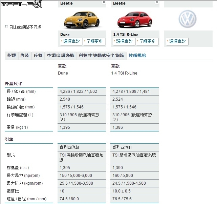Image resolution: width=217 pixels, height=204 pixels.
Task: Click the compression ratio 10.0 ± 0.5
Action: click(x=122, y=191)
